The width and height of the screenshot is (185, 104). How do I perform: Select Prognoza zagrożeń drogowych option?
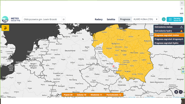pos(169,39)
